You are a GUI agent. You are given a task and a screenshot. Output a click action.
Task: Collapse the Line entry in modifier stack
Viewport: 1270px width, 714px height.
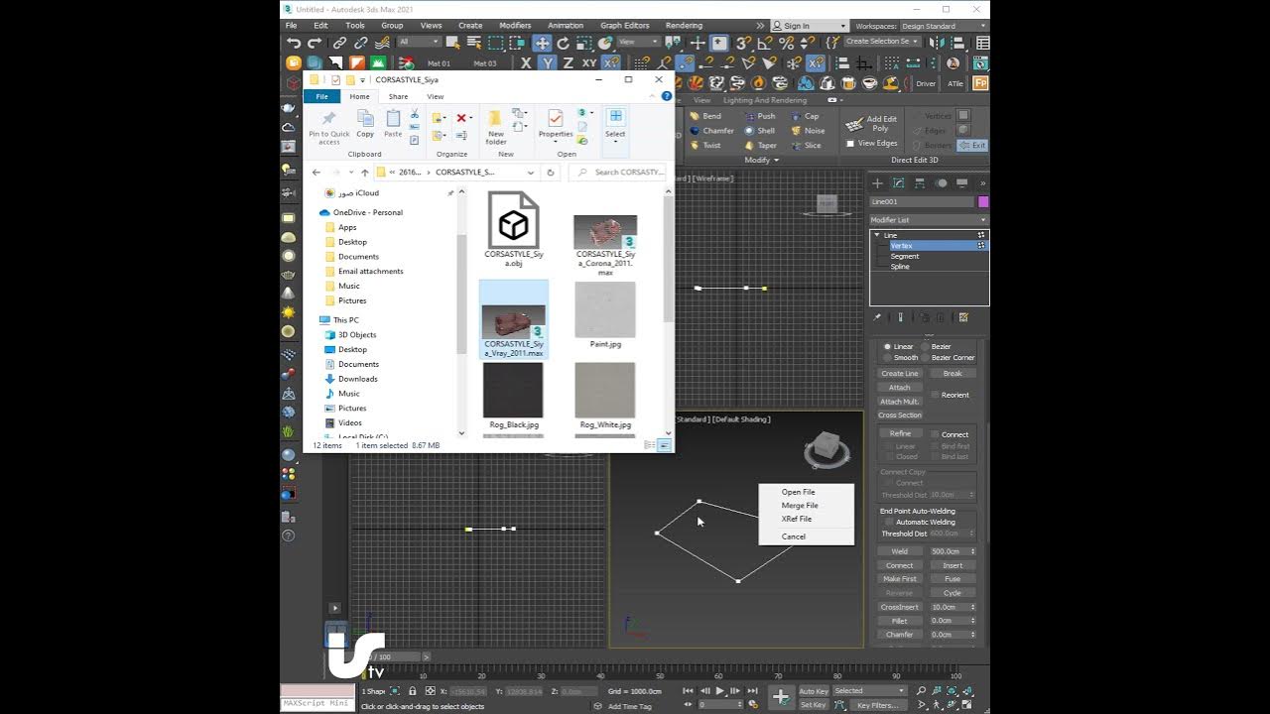pyautogui.click(x=877, y=235)
